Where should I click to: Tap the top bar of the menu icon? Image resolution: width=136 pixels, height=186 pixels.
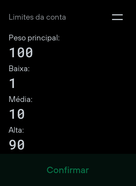pyautogui.click(x=117, y=15)
